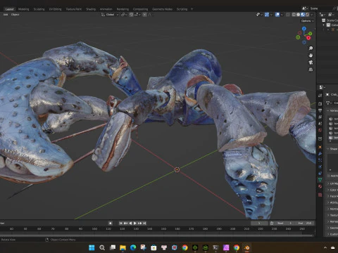Switch to the Modeling workspace tab

click(23, 9)
